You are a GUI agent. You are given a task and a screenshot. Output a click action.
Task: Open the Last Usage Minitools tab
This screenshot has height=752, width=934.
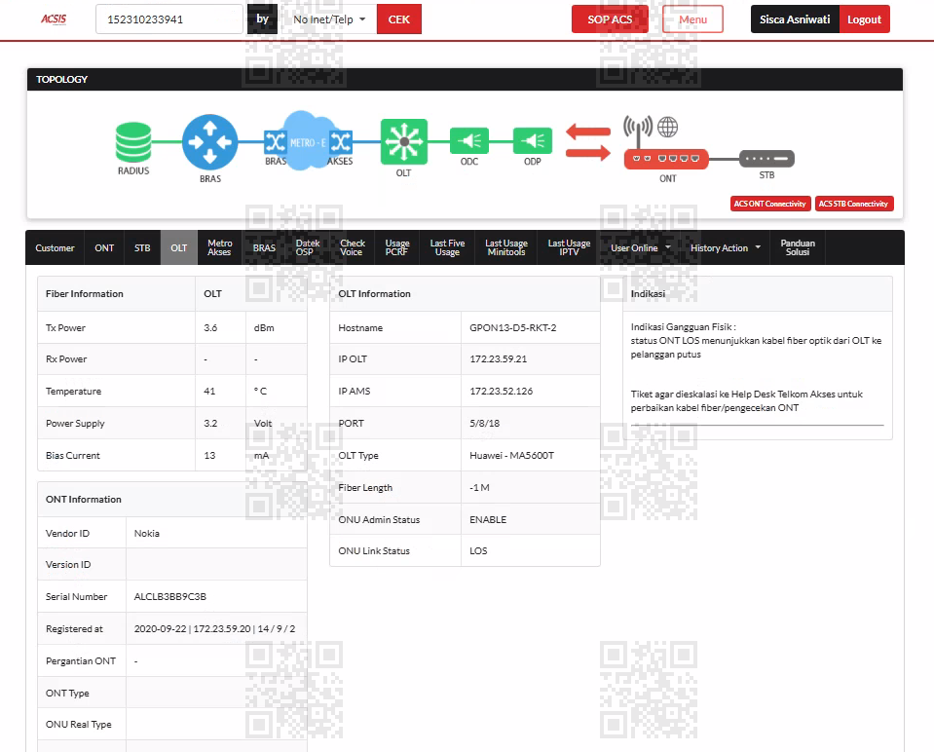click(506, 247)
